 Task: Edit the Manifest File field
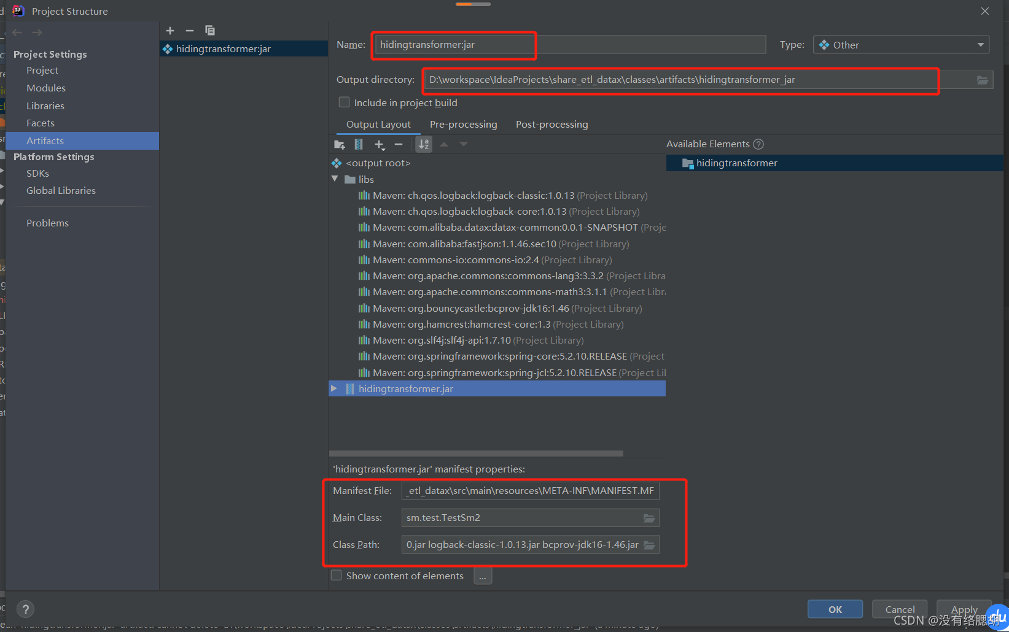pyautogui.click(x=531, y=491)
